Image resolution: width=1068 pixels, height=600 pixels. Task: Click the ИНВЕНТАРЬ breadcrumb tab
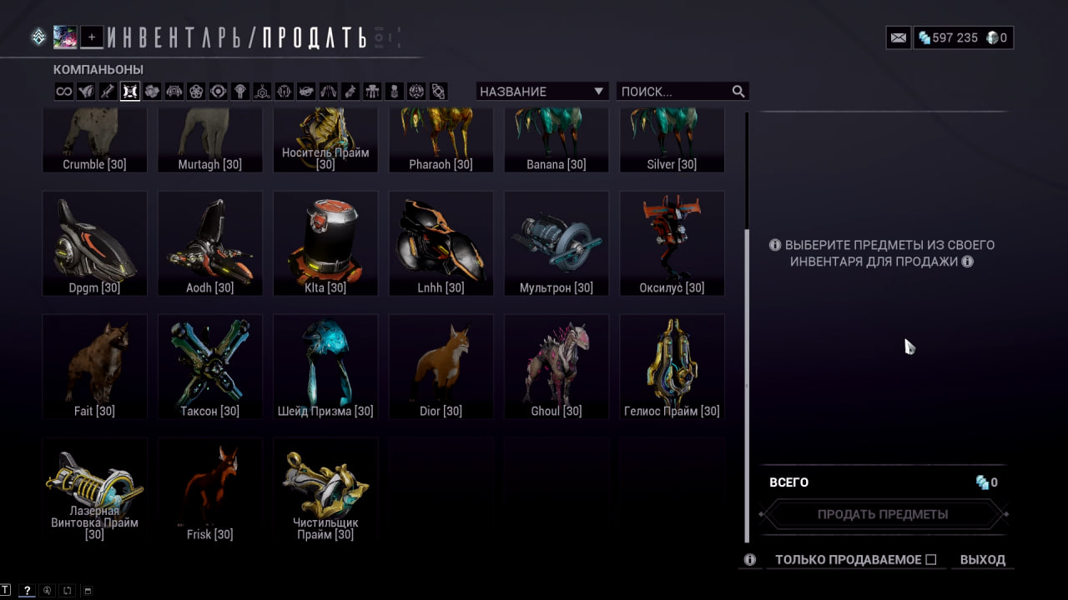(x=176, y=37)
